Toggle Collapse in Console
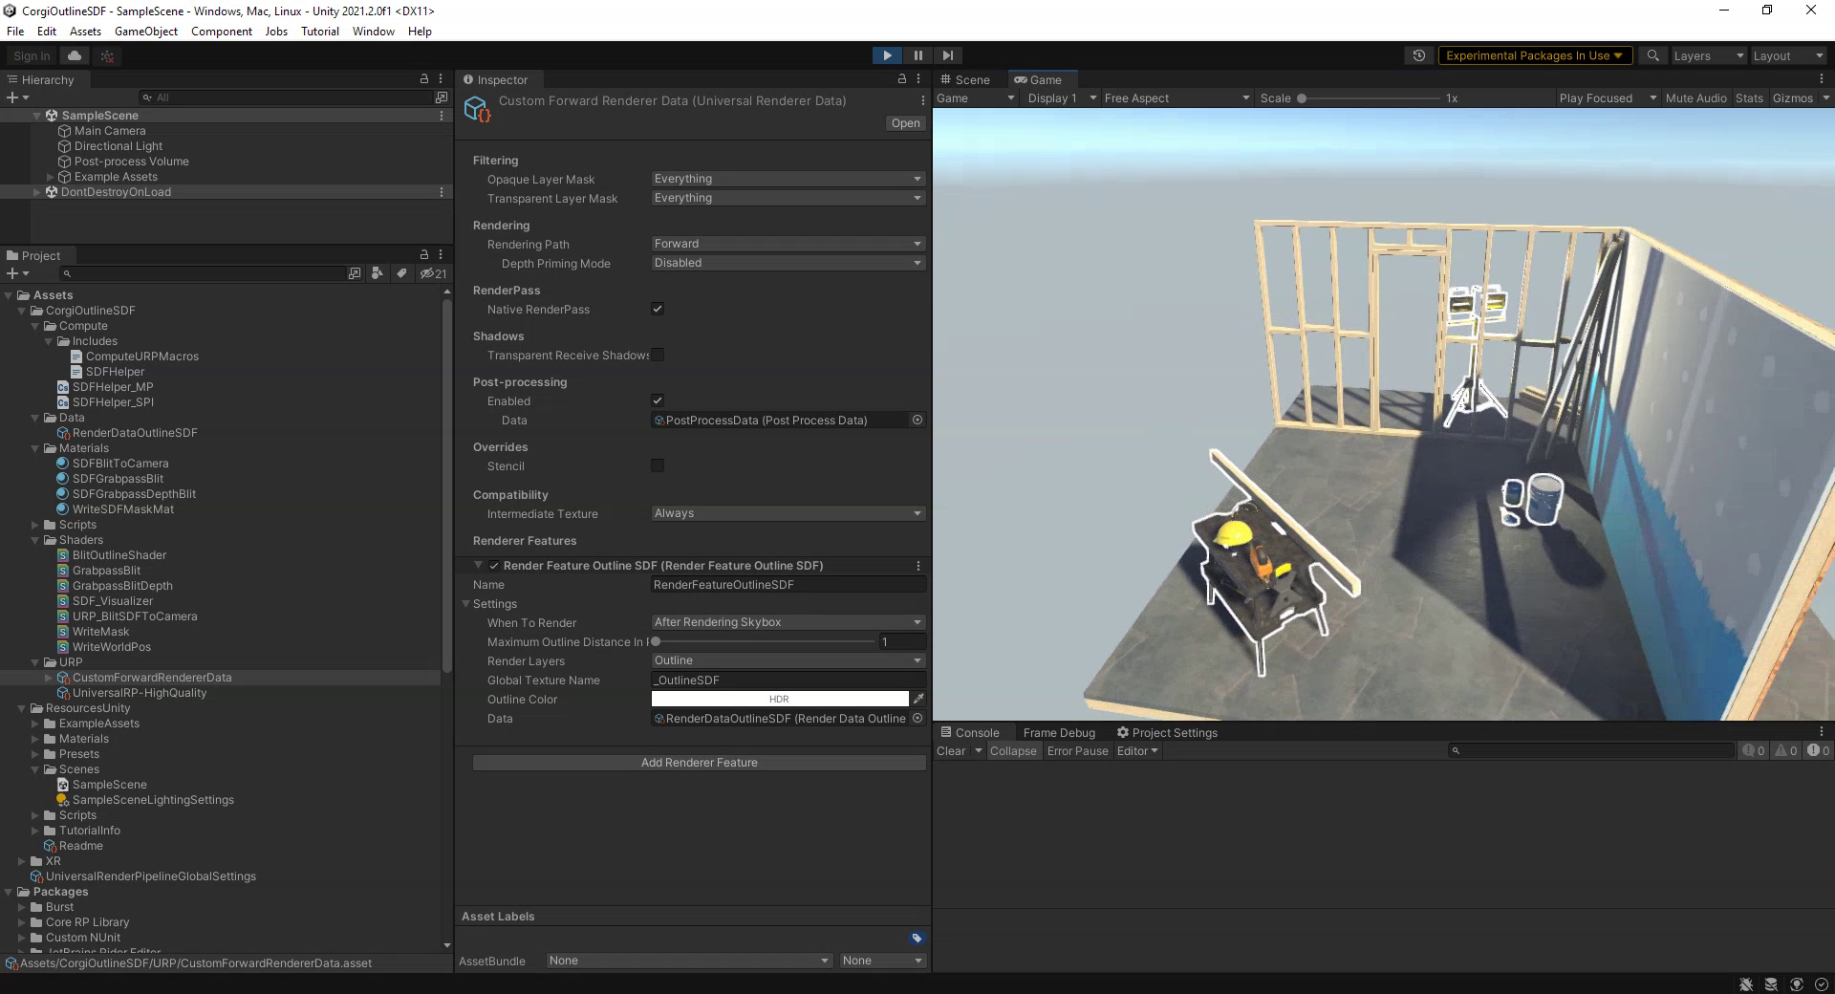 [1013, 751]
